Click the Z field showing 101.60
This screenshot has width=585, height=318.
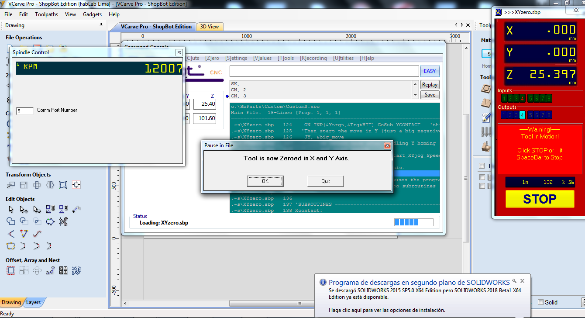[204, 118]
